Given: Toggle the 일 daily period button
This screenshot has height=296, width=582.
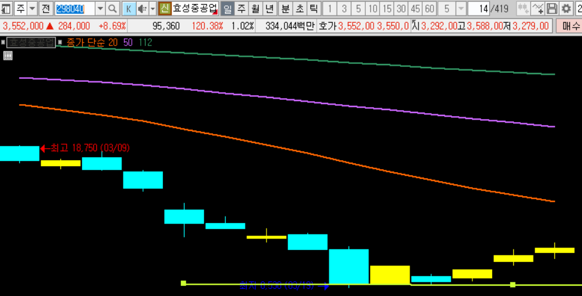Looking at the screenshot, I should (x=228, y=8).
